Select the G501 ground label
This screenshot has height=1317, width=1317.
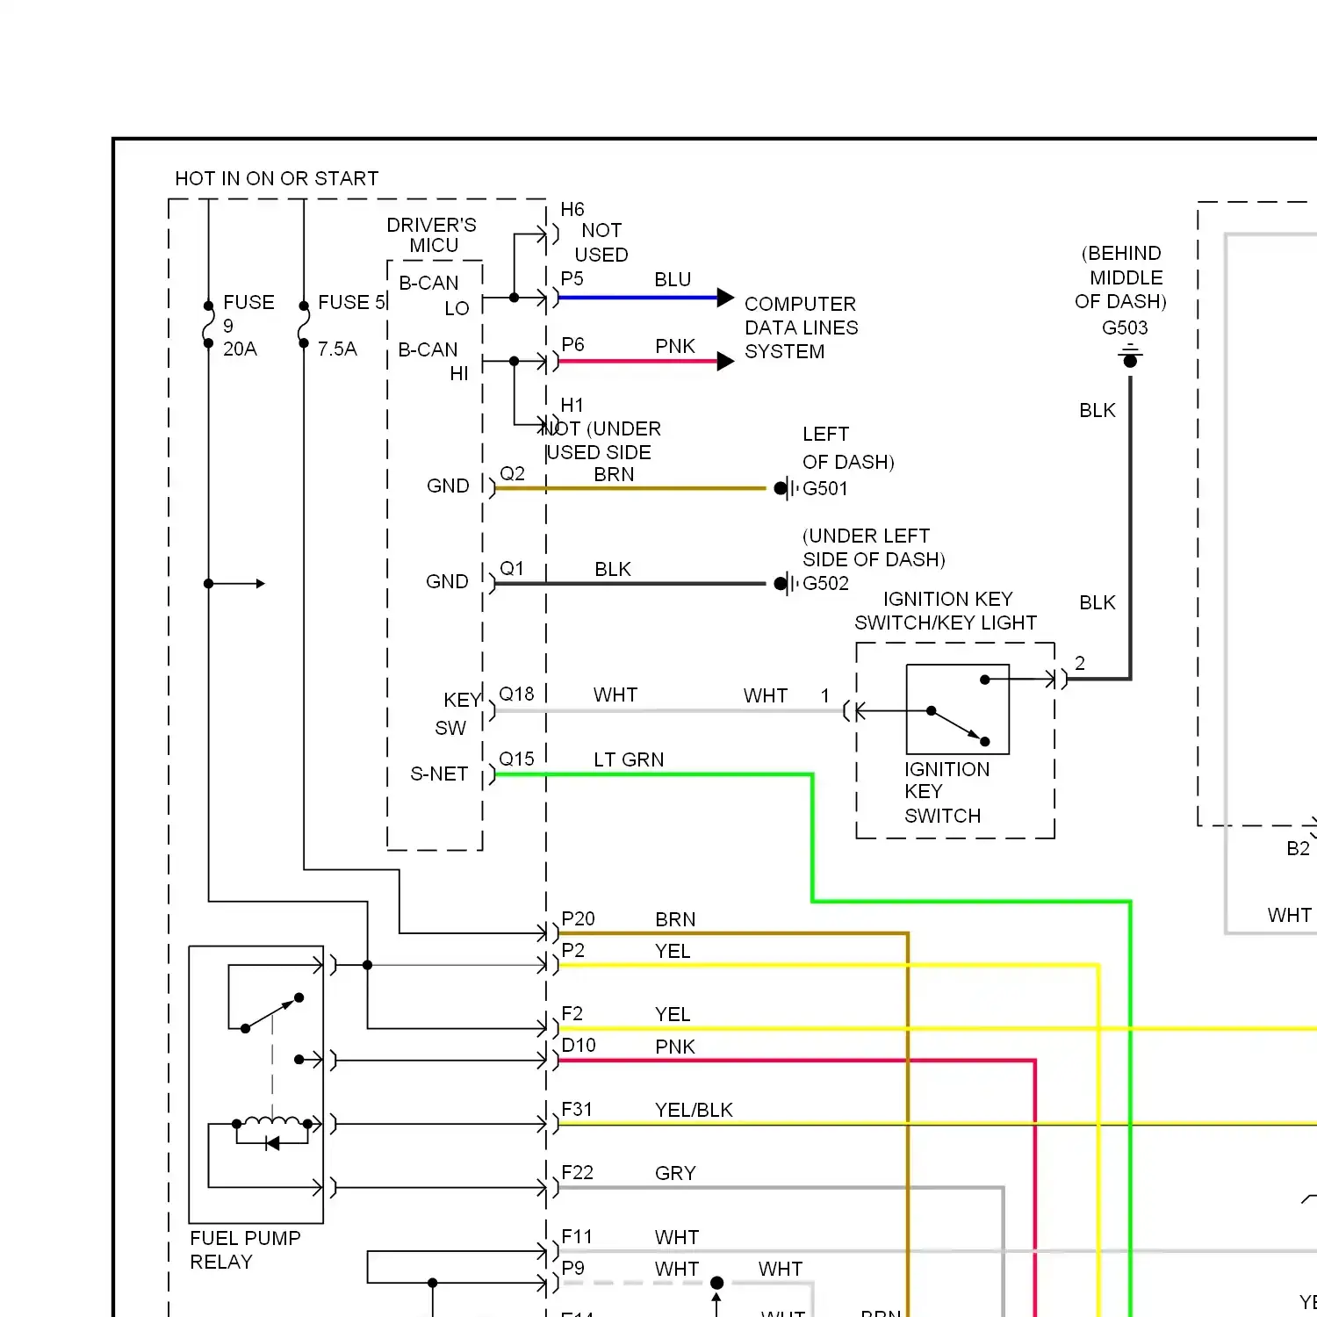point(825,488)
